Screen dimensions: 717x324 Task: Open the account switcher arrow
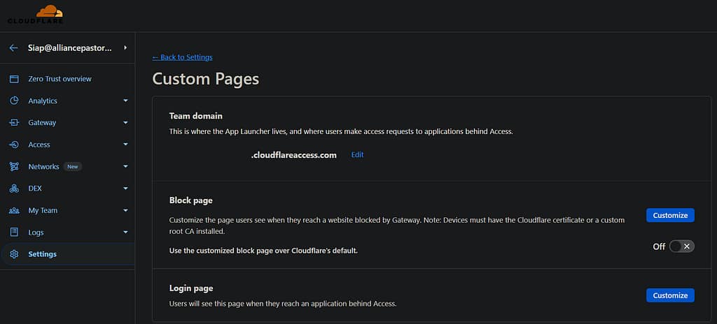pos(125,47)
